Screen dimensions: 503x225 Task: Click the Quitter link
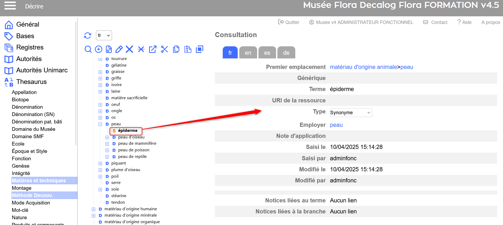(289, 22)
